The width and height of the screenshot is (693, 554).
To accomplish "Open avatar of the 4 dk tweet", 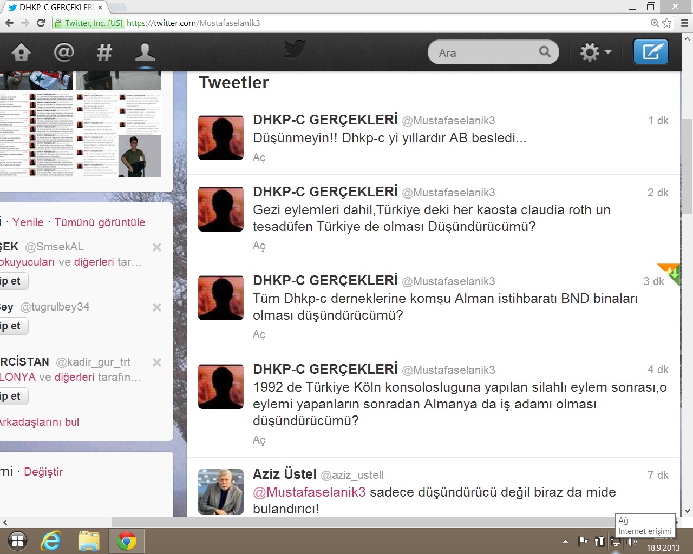I will [x=221, y=386].
